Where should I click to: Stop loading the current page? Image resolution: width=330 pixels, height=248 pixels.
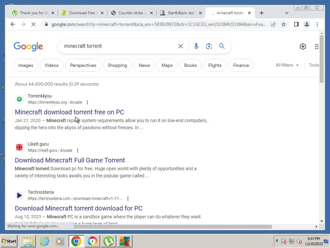pos(34,24)
